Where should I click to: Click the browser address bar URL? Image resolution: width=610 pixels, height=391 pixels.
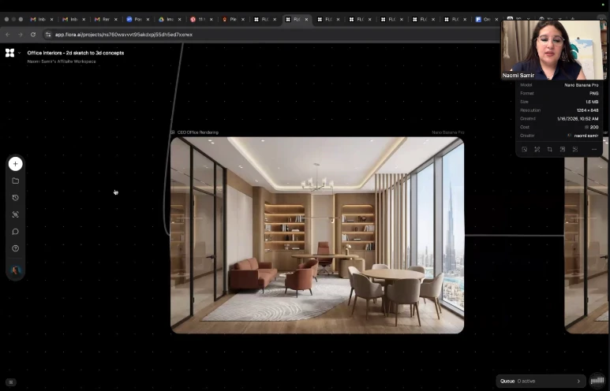(x=123, y=35)
